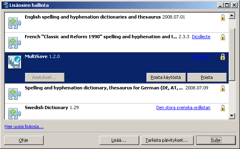The width and height of the screenshot is (240, 149).
Task: Click the English dictionaries extension puzzle icon
Action: click(x=15, y=23)
